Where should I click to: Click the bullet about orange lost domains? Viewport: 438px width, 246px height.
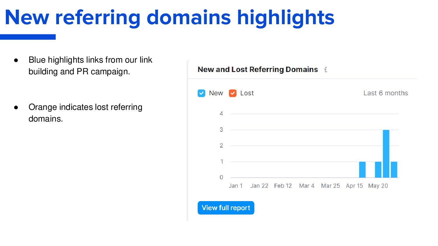click(x=85, y=113)
